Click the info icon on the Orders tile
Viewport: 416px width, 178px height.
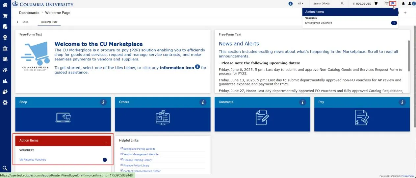(203, 102)
